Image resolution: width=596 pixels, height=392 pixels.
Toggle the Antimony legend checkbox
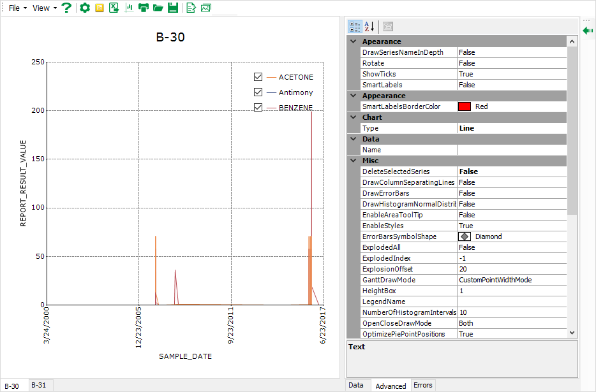[x=258, y=92]
